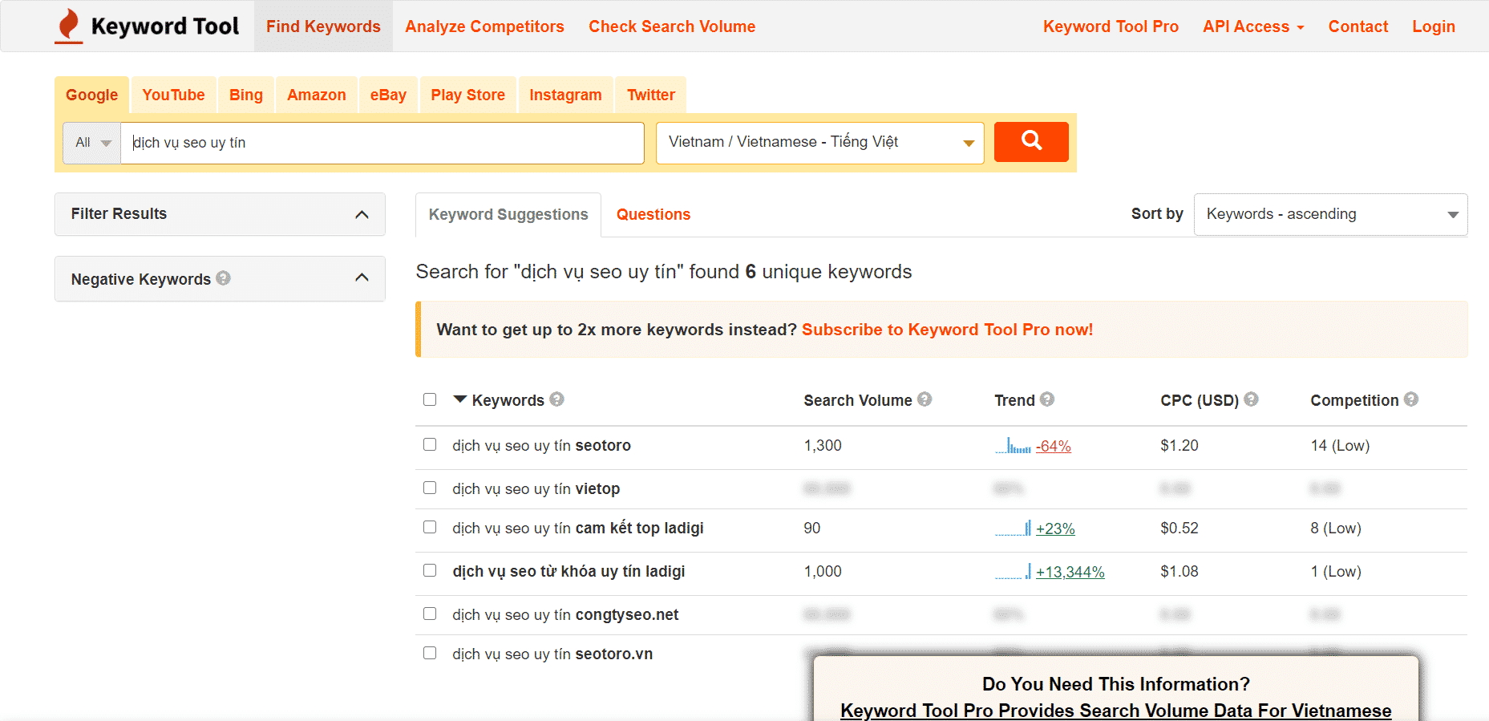This screenshot has height=721, width=1489.
Task: Click help icon beside Trend header
Action: [x=1047, y=399]
